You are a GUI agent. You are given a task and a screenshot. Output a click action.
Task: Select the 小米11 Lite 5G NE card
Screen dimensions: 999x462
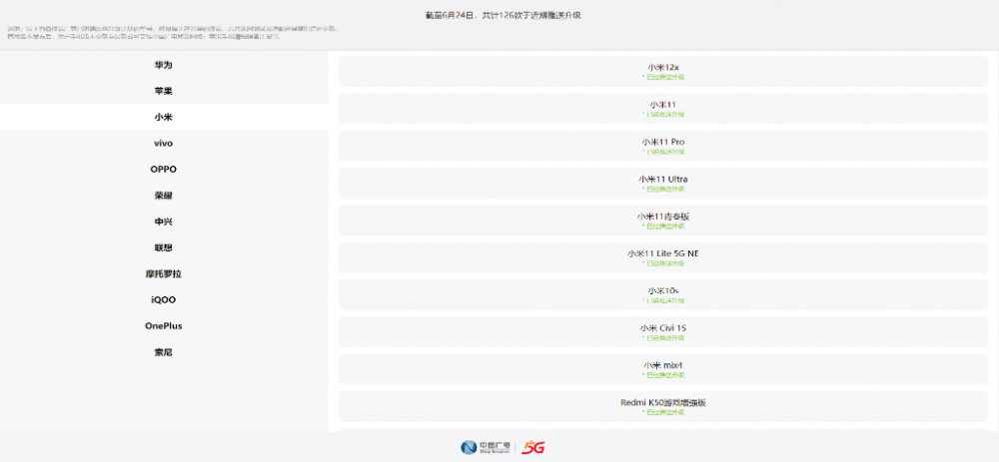tap(663, 257)
